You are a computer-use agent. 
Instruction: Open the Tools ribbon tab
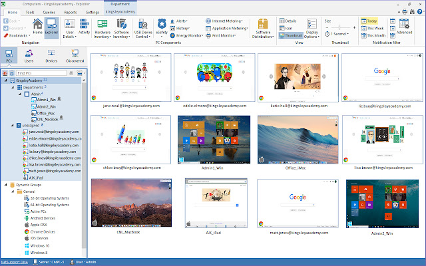pyautogui.click(x=30, y=12)
